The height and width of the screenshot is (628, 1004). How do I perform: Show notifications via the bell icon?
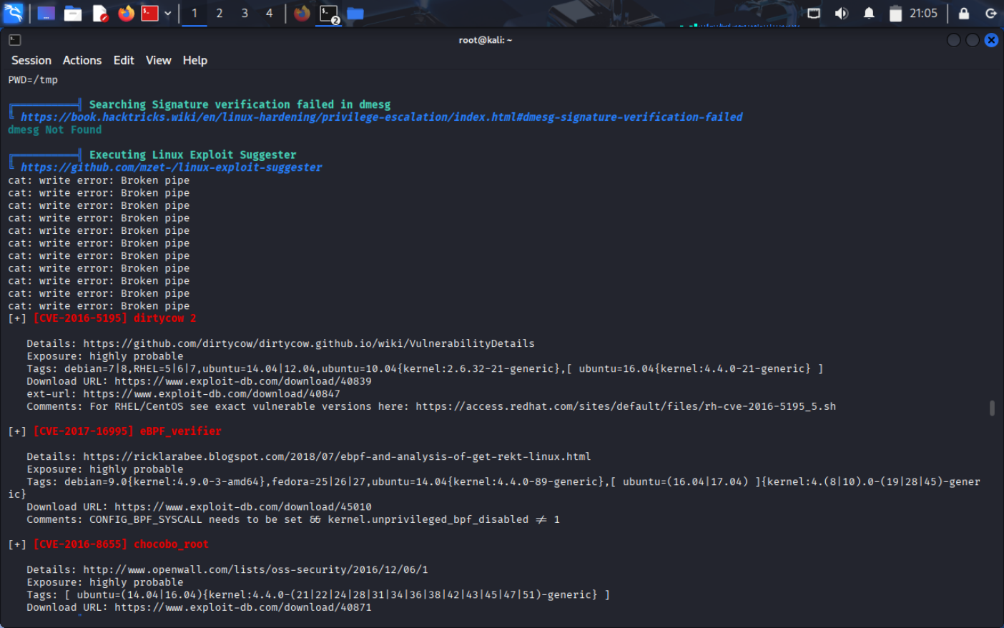pos(869,13)
